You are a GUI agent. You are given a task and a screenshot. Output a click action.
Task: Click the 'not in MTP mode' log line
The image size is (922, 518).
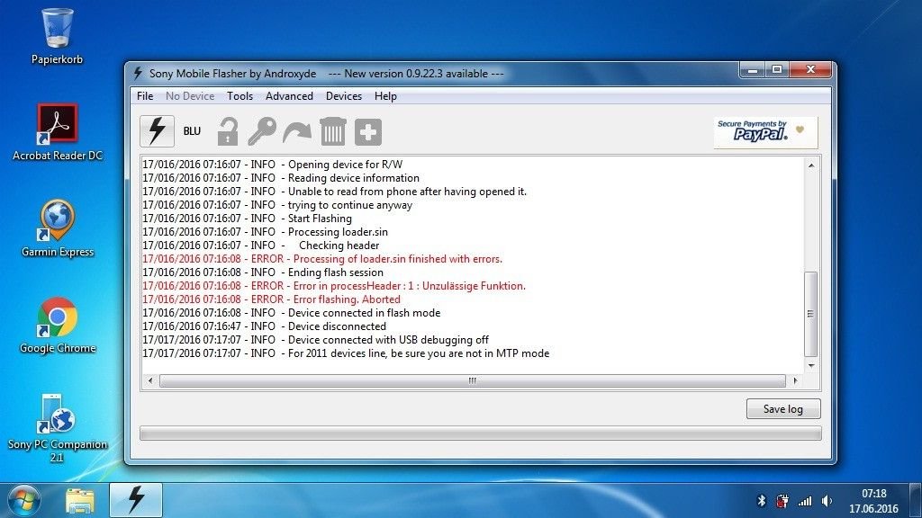pos(346,353)
